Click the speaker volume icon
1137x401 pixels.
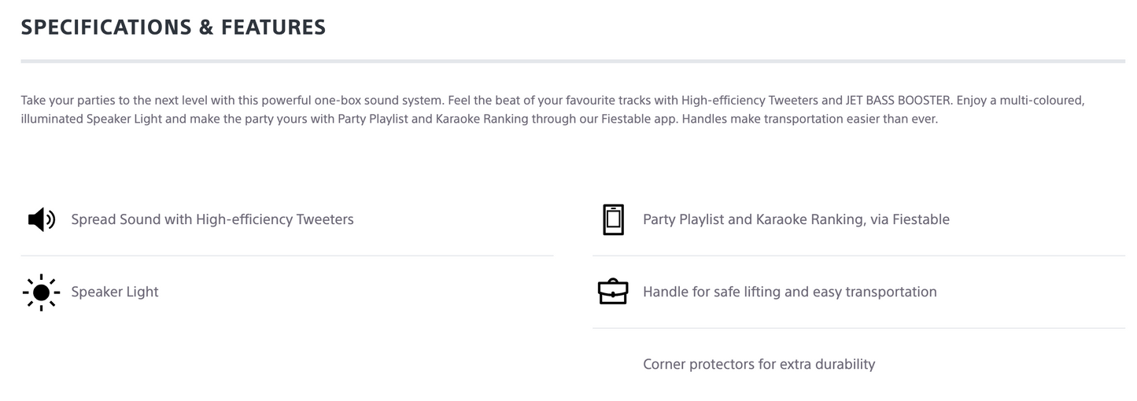pos(41,219)
